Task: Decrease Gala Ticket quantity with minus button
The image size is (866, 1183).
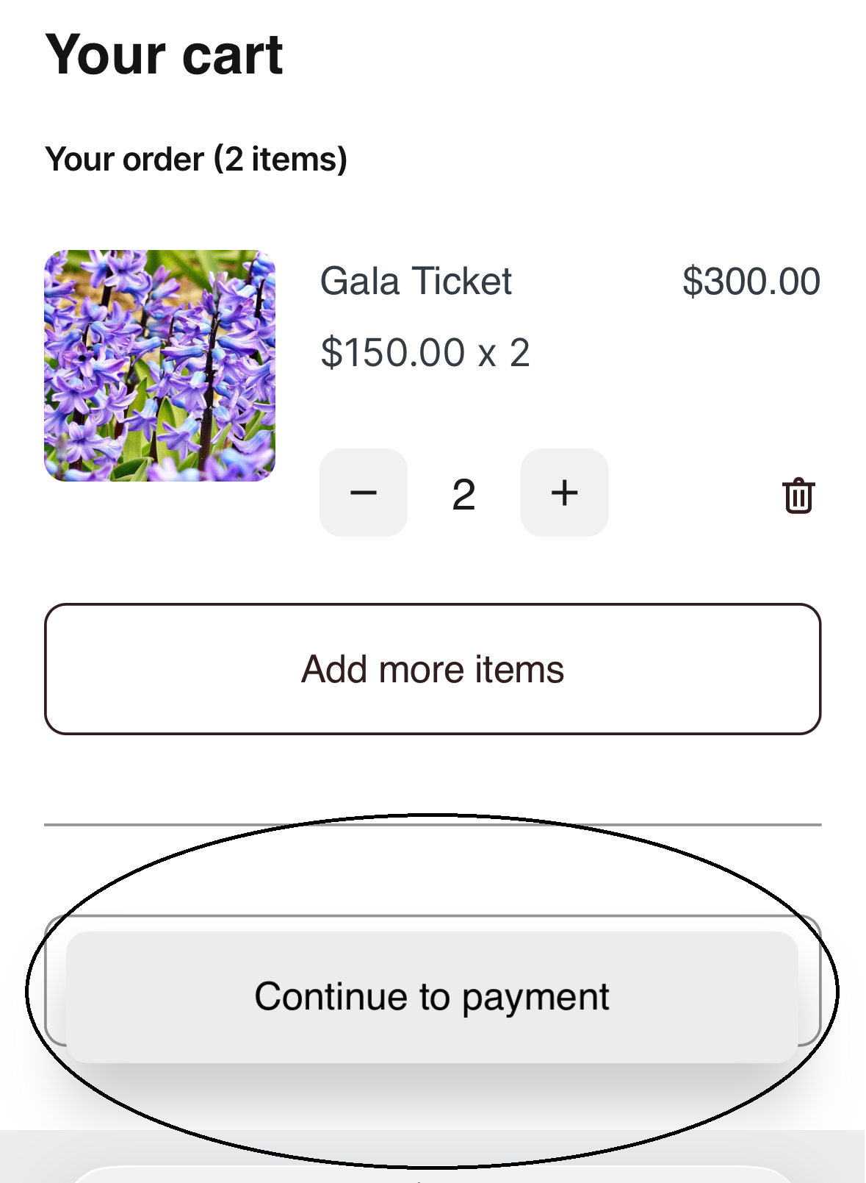Action: point(363,493)
